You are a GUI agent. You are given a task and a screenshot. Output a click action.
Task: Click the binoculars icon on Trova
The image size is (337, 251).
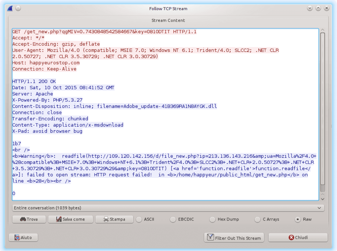click(x=23, y=219)
